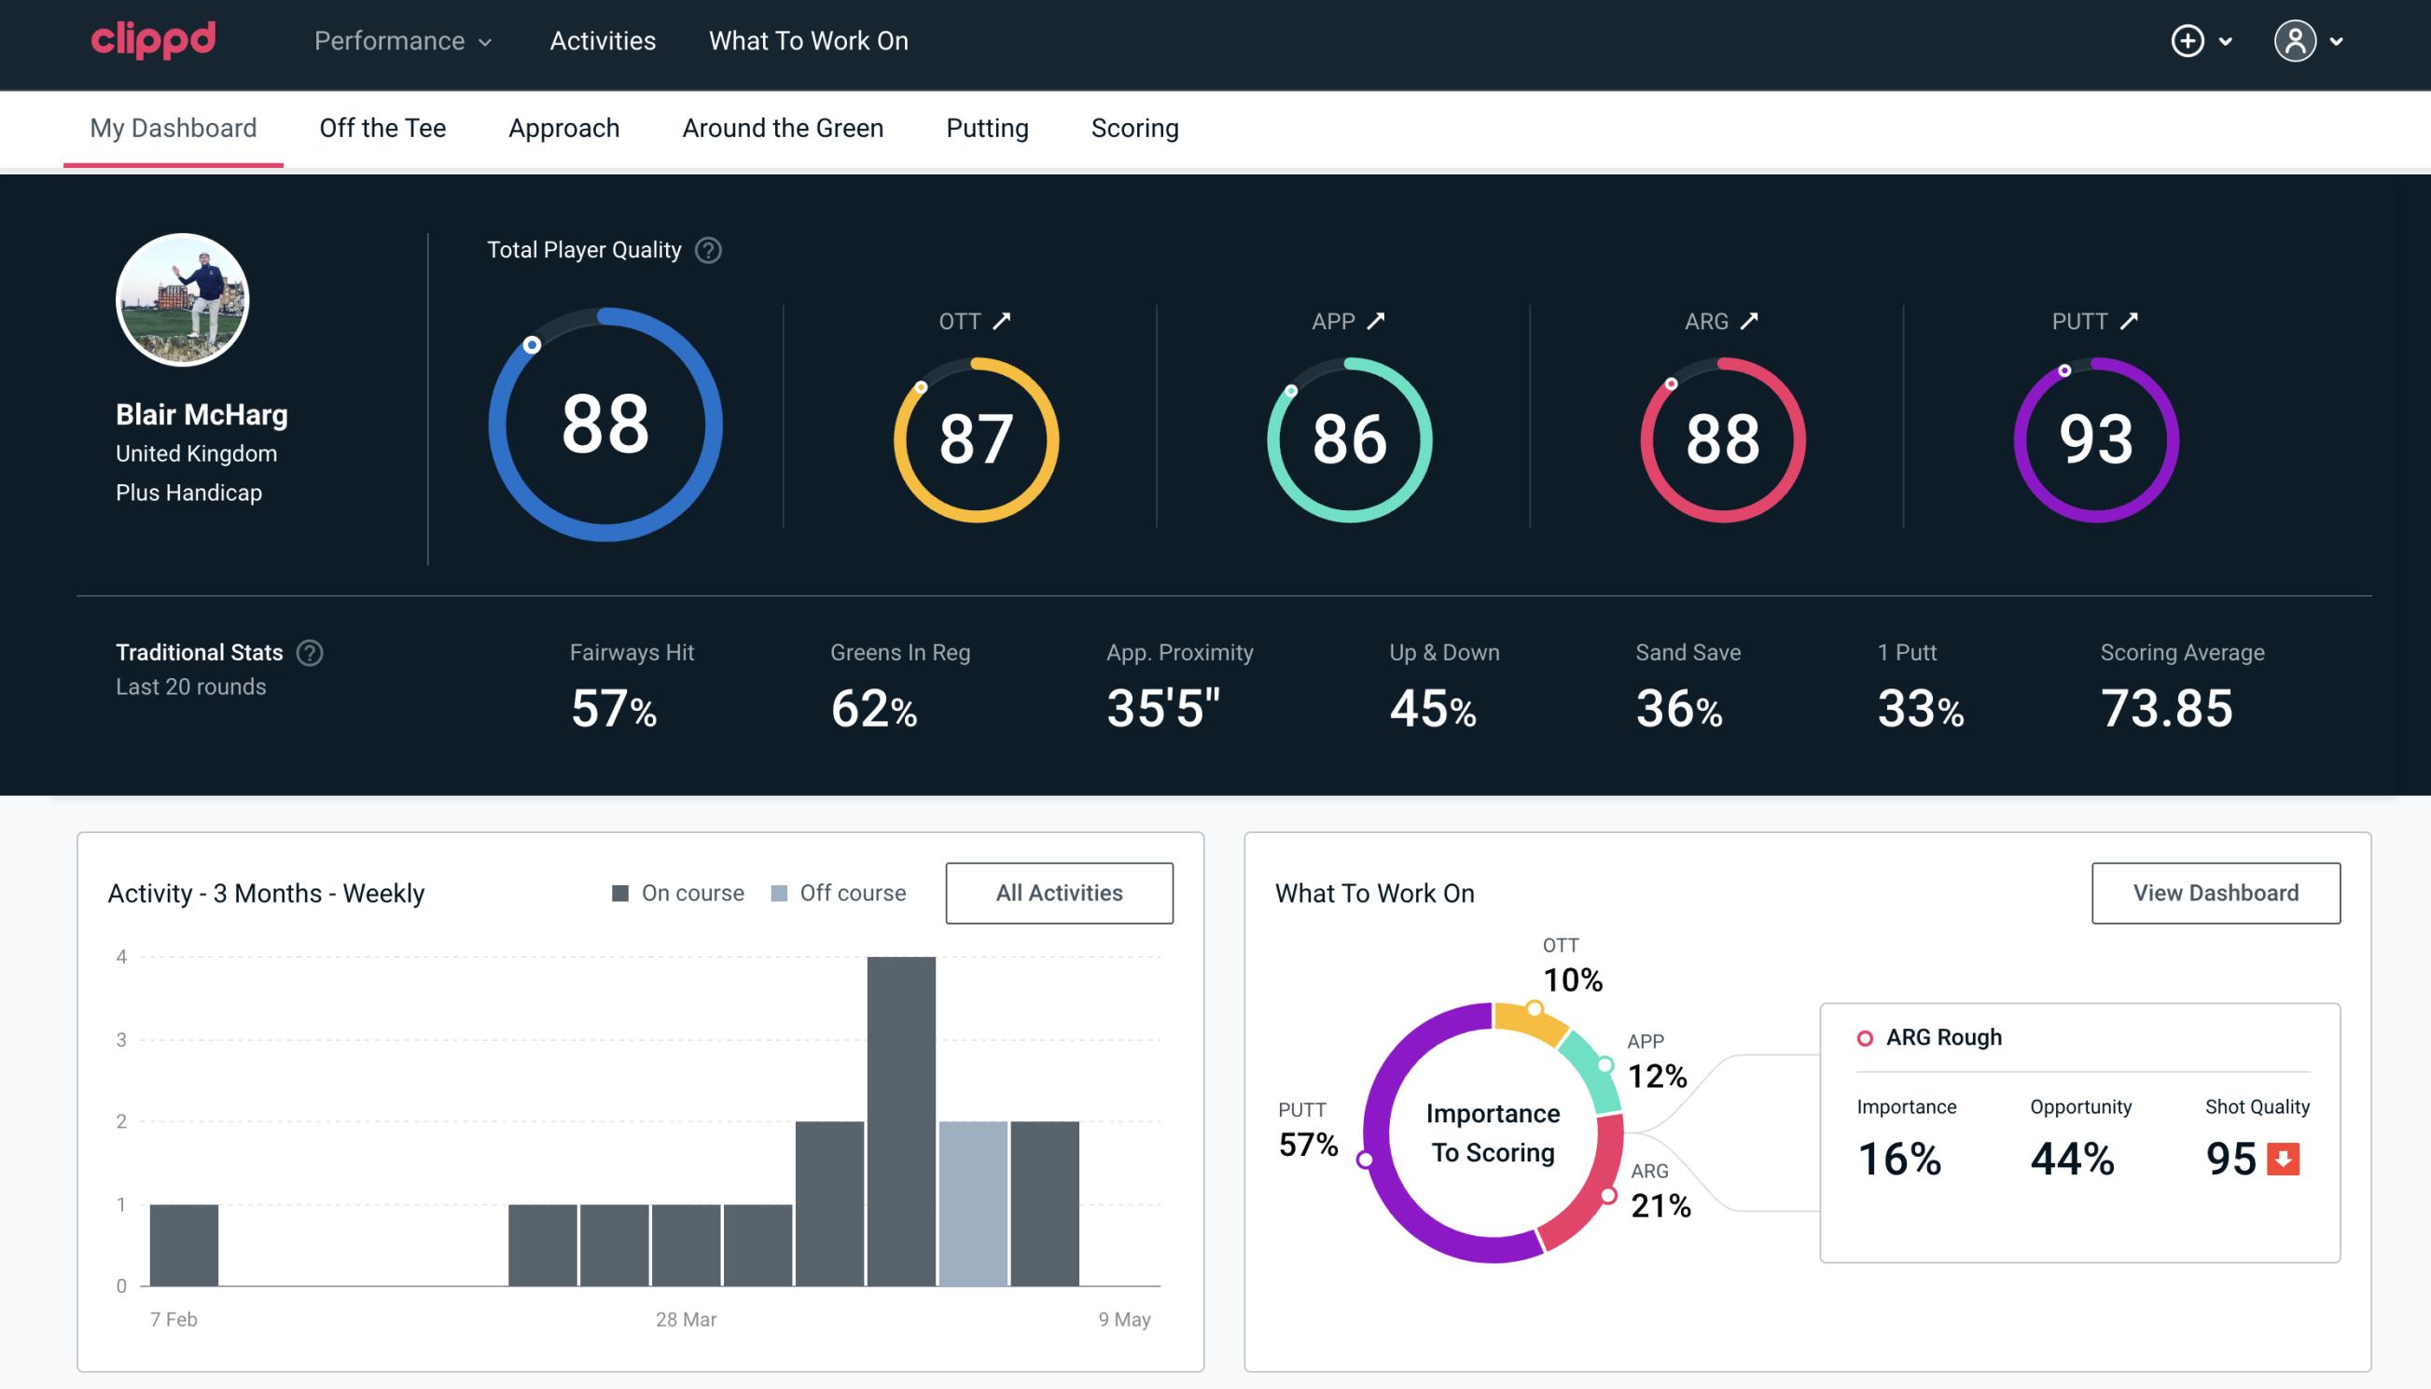The width and height of the screenshot is (2431, 1389).
Task: Click View Dashboard button
Action: [2214, 892]
